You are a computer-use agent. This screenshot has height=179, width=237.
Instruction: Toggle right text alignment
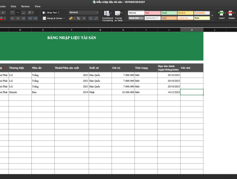[24, 18]
